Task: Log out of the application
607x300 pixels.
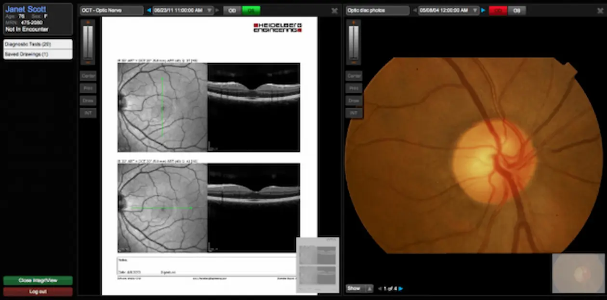Action: (38, 291)
